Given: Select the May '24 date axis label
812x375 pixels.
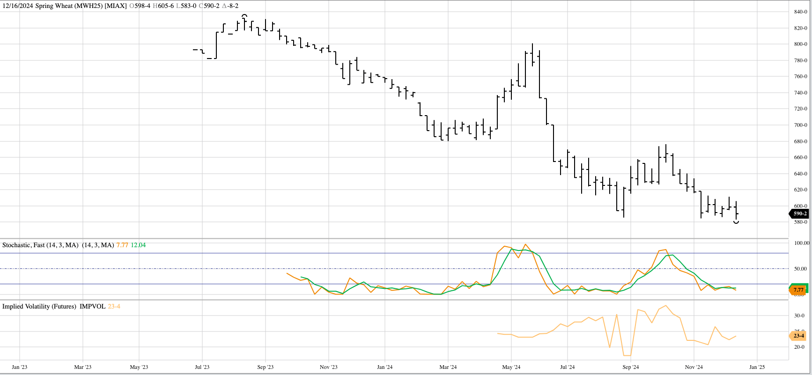Looking at the screenshot, I should 511,367.
